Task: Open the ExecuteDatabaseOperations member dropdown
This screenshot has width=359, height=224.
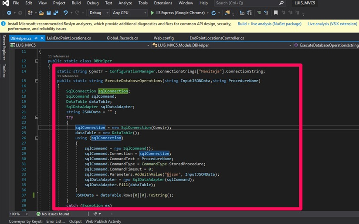Action: pos(326,45)
